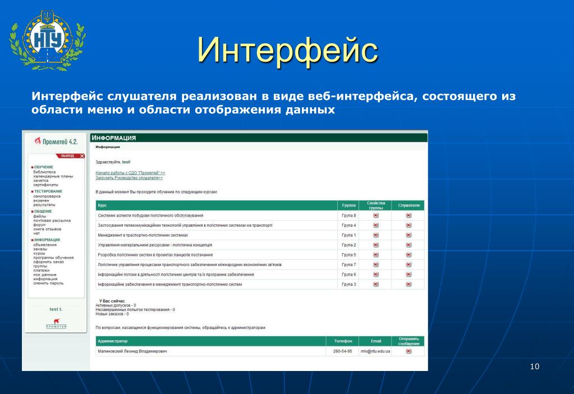Click phone number 280-54-95
574x394 pixels.
tap(343, 351)
